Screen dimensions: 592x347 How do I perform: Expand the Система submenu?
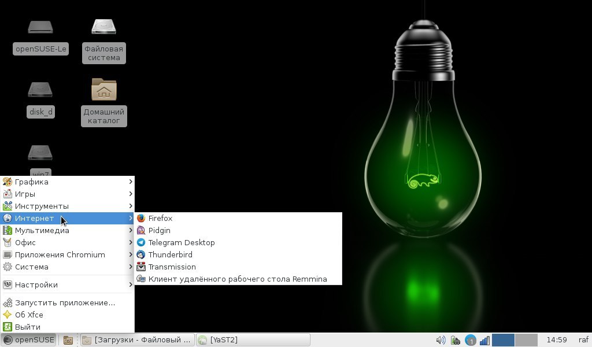[68, 267]
